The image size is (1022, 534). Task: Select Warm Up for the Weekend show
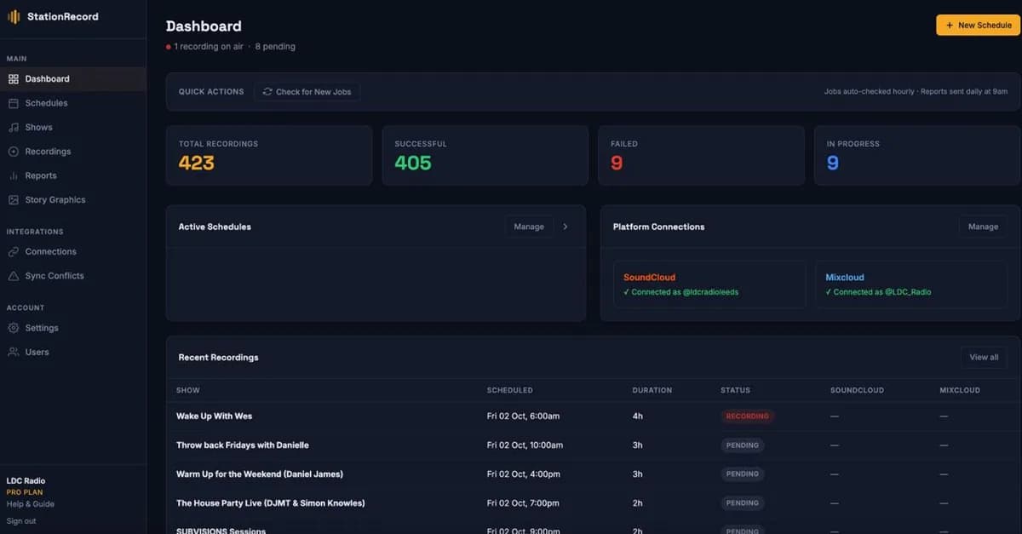coord(260,474)
